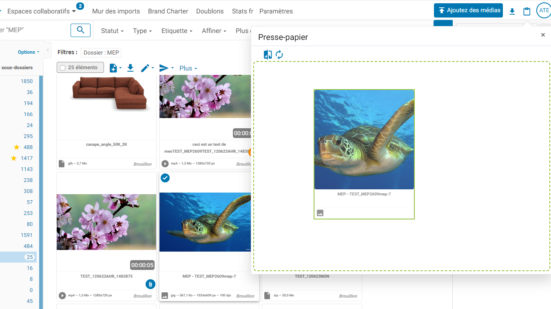Click the compare icon in the Presse-papier panel

(x=268, y=54)
